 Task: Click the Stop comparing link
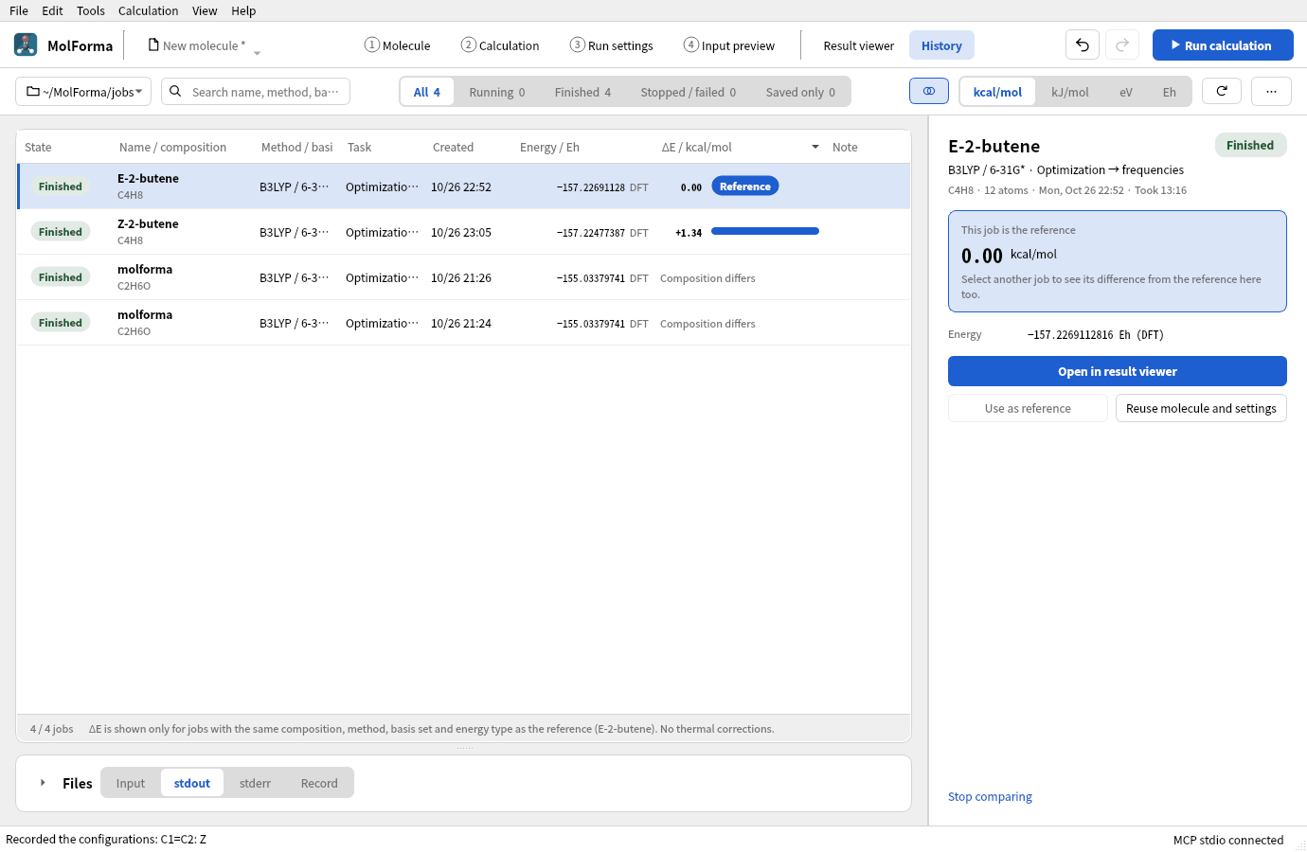pos(990,796)
